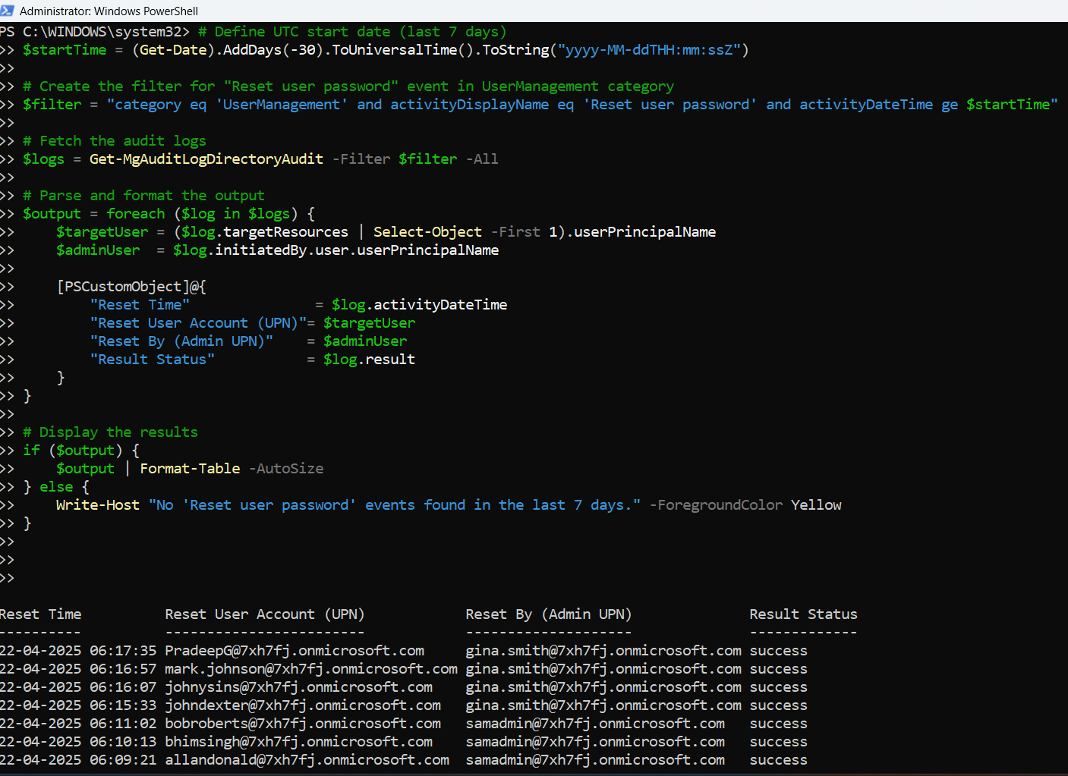Click the allandonald@7xh7fj.onmicrosoft.com account entry
The width and height of the screenshot is (1068, 776).
pyautogui.click(x=307, y=760)
